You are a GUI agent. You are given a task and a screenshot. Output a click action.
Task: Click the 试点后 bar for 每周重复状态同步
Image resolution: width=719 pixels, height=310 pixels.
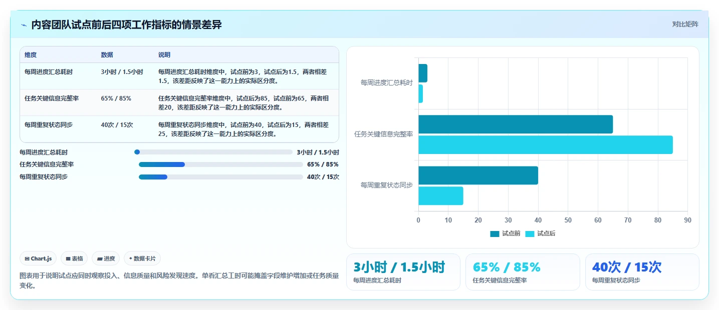pyautogui.click(x=441, y=196)
